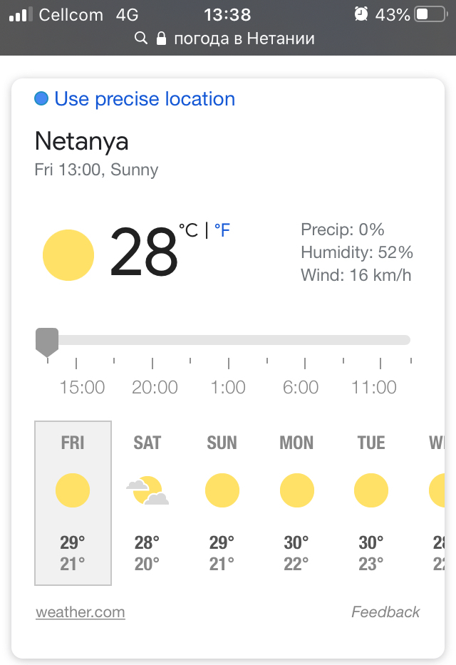The image size is (456, 665).
Task: Open the weather.com source link
Action: [81, 612]
